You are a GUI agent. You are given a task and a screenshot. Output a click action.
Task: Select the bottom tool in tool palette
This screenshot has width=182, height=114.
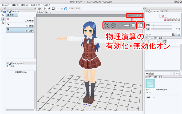pyautogui.click(x=3, y=23)
